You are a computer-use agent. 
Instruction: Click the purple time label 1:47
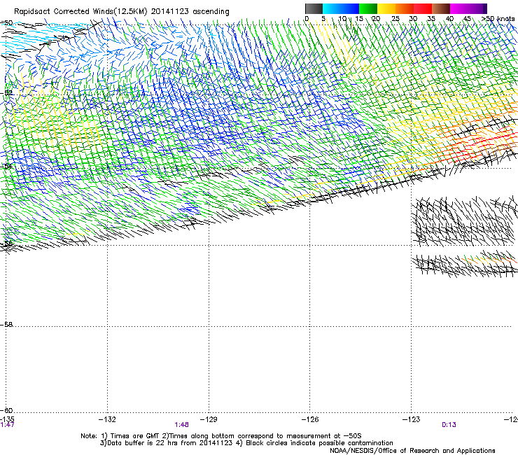(x=7, y=425)
